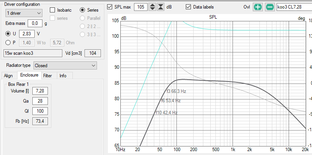Expand the Radiator type Closed dropdown
Viewport: 312px width, 155px height.
(x=65, y=66)
